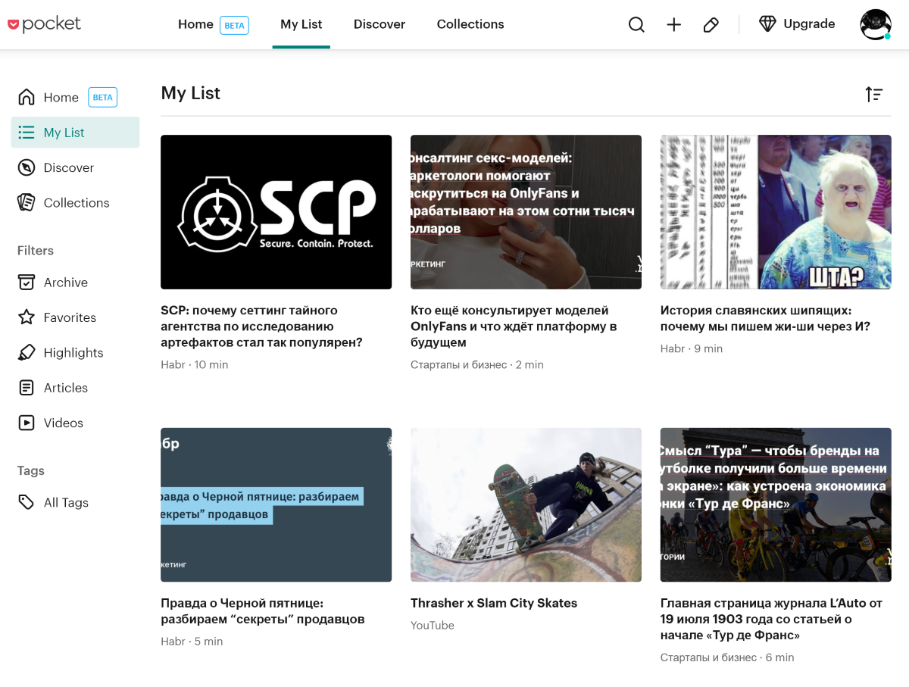Click Habr source under шипящих article

(673, 348)
